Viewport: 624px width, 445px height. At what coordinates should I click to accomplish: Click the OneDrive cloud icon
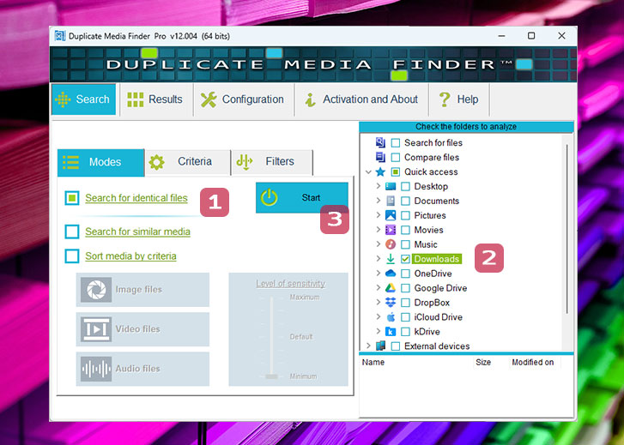pos(391,274)
